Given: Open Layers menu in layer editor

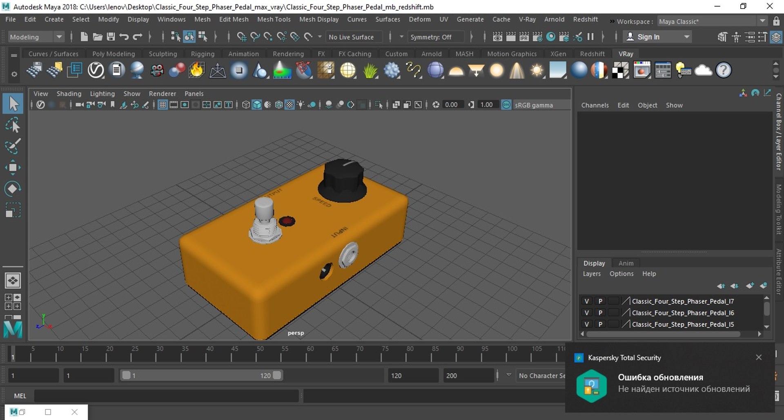Looking at the screenshot, I should click(x=591, y=274).
